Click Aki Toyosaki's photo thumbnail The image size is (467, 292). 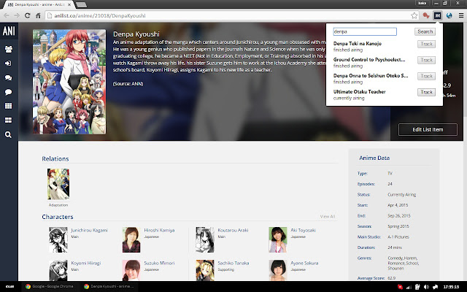click(278, 240)
